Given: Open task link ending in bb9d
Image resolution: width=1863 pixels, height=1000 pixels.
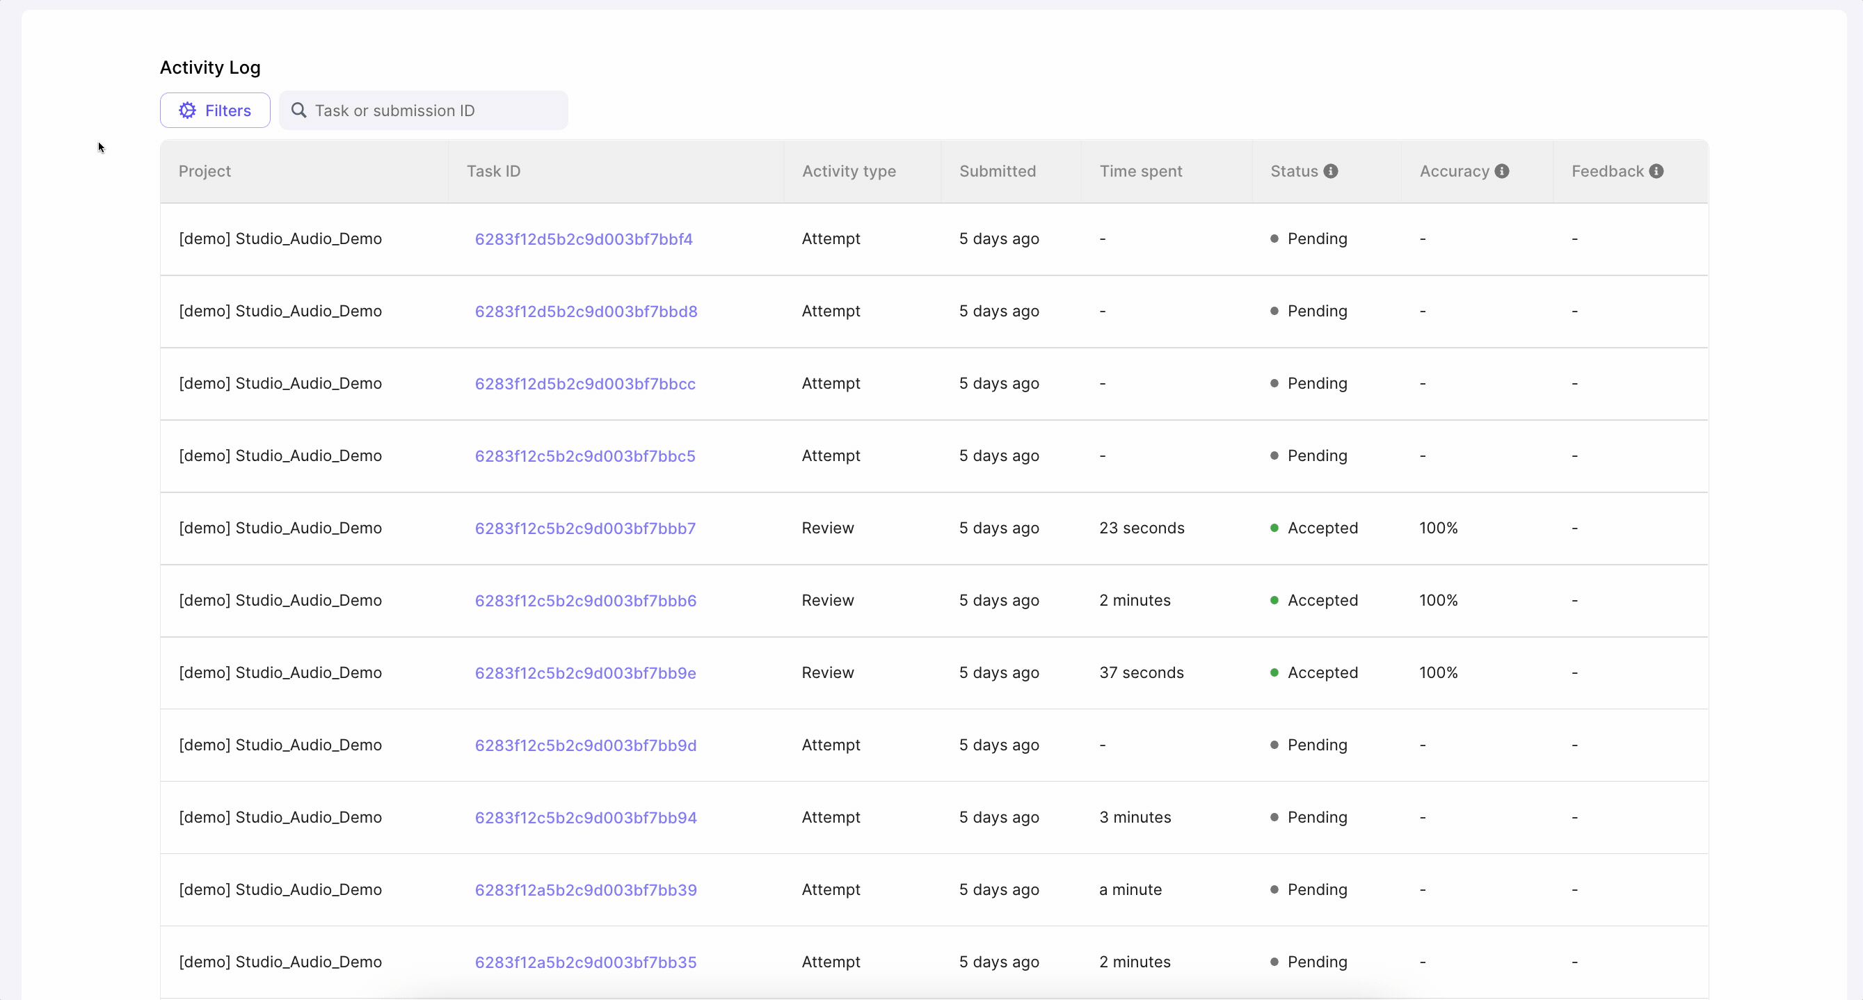Looking at the screenshot, I should (585, 745).
